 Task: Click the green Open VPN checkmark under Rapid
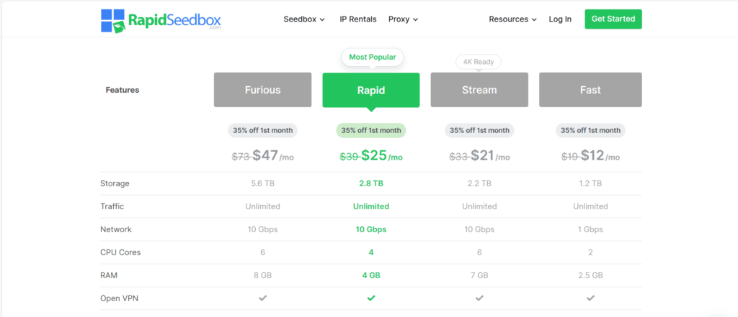pyautogui.click(x=371, y=298)
